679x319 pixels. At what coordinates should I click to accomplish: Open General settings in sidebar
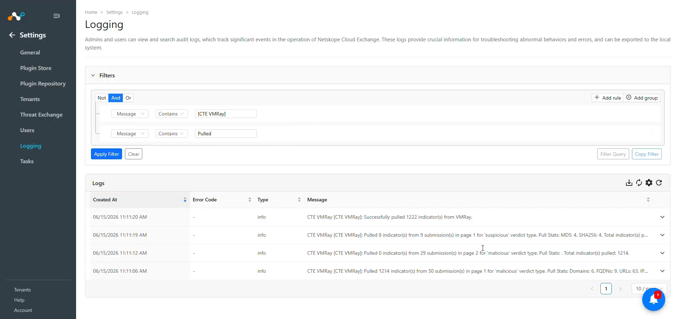click(30, 52)
